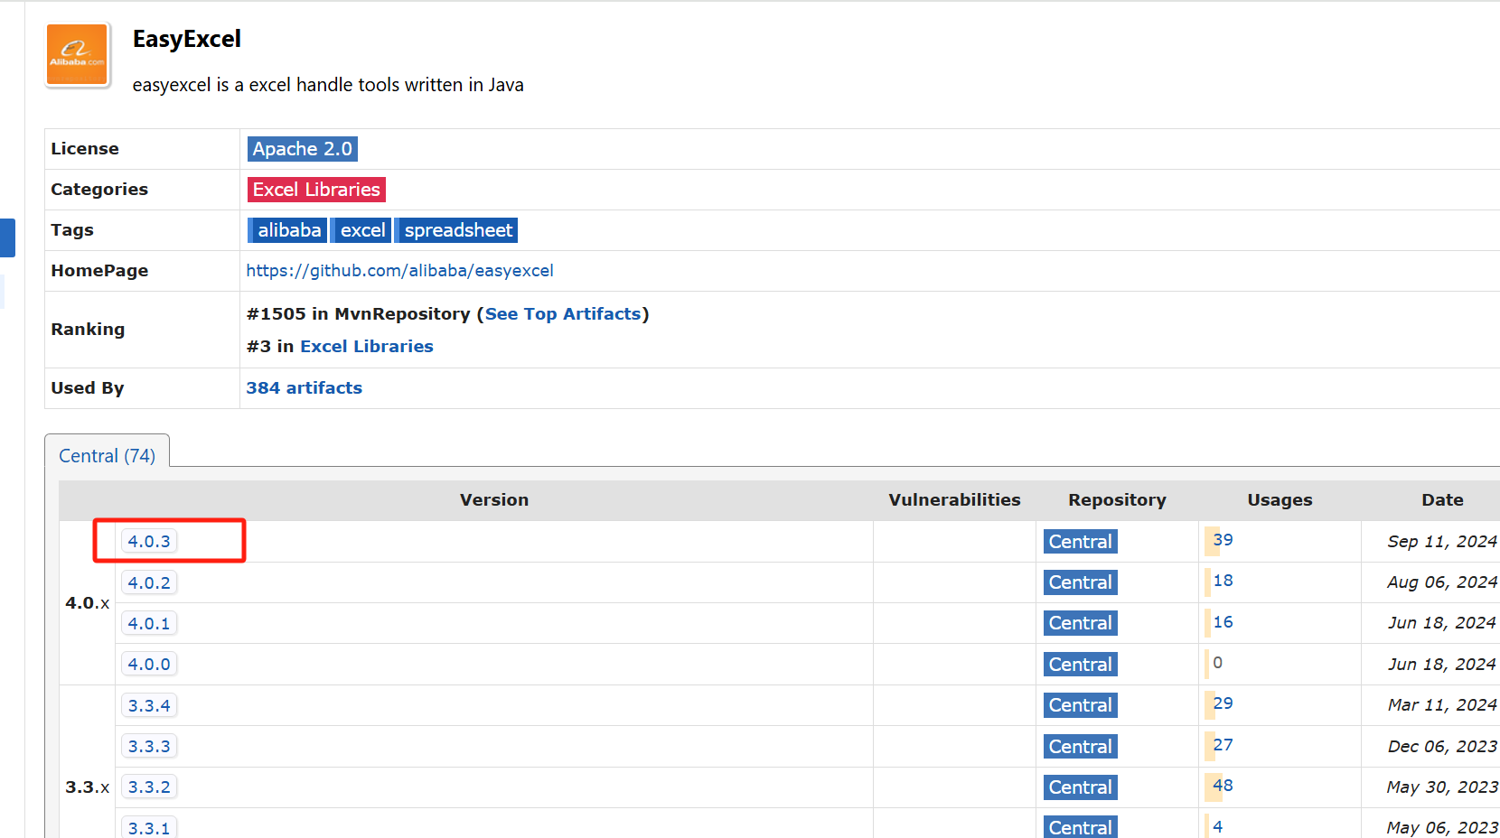Open the 16 usages link for 4.0.1
The width and height of the screenshot is (1500, 838).
[x=1223, y=622]
